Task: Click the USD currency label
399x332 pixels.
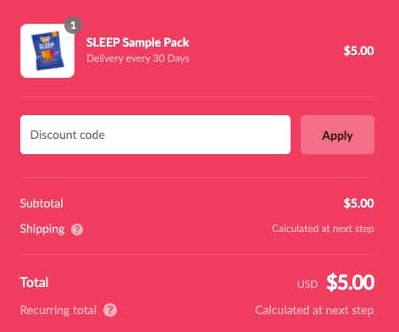Action: pyautogui.click(x=308, y=284)
